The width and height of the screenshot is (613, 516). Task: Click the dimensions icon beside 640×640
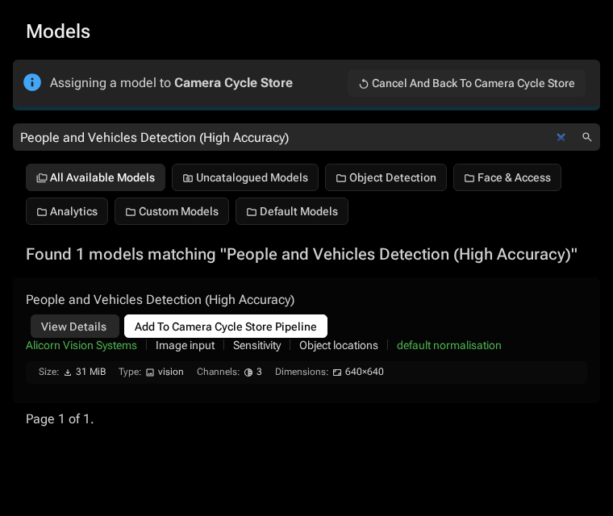click(337, 372)
